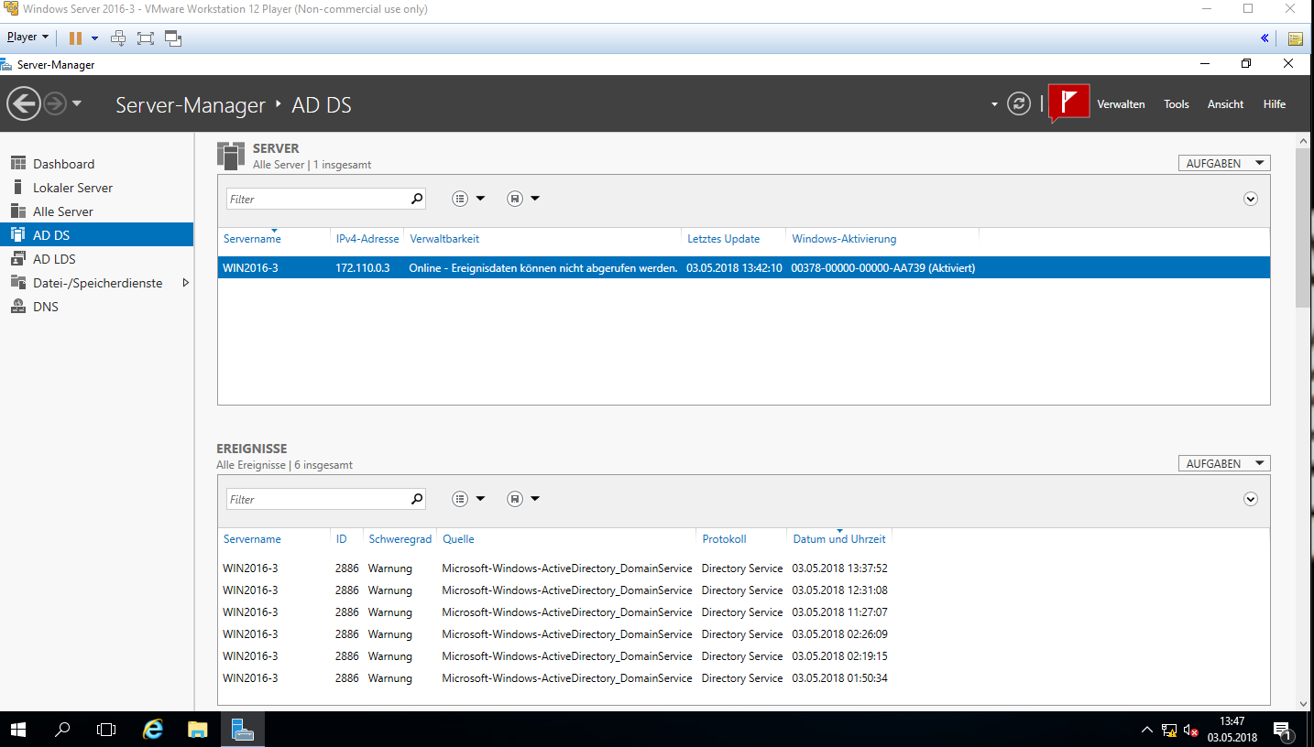Open the Hilfe menu
This screenshot has width=1314, height=747.
[x=1275, y=104]
